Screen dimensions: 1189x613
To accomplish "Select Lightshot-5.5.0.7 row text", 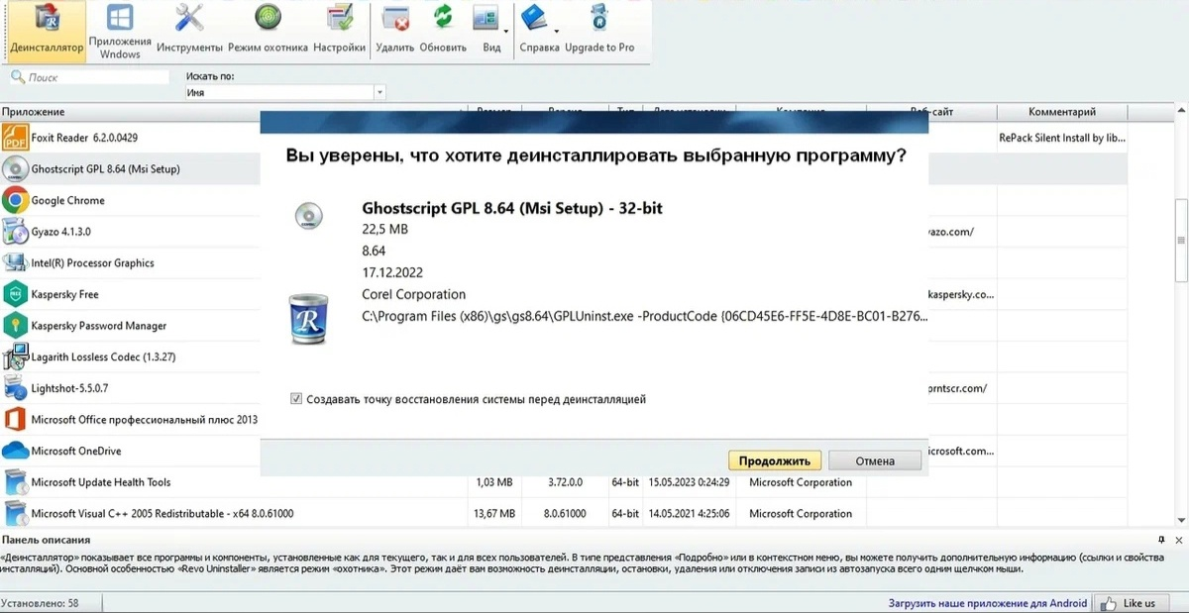I will (69, 388).
